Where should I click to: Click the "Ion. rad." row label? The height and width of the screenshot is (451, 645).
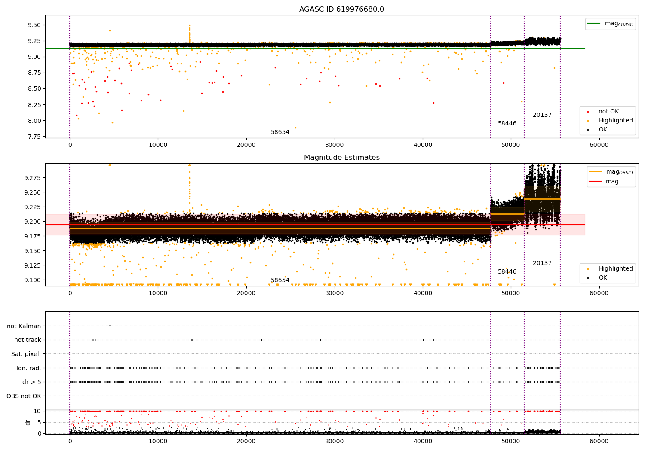tap(29, 368)
